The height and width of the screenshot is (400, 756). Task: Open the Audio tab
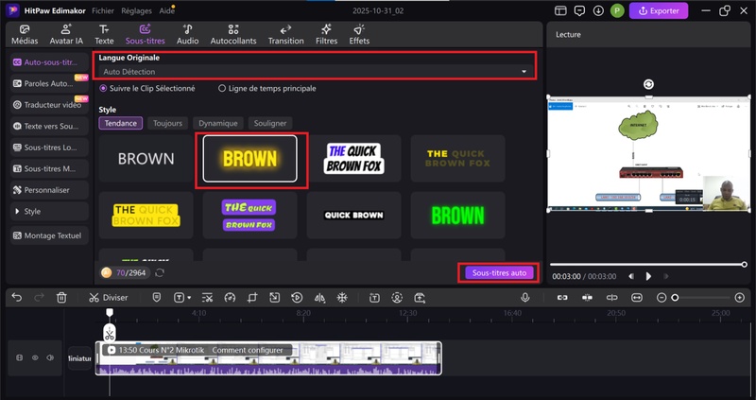(187, 35)
